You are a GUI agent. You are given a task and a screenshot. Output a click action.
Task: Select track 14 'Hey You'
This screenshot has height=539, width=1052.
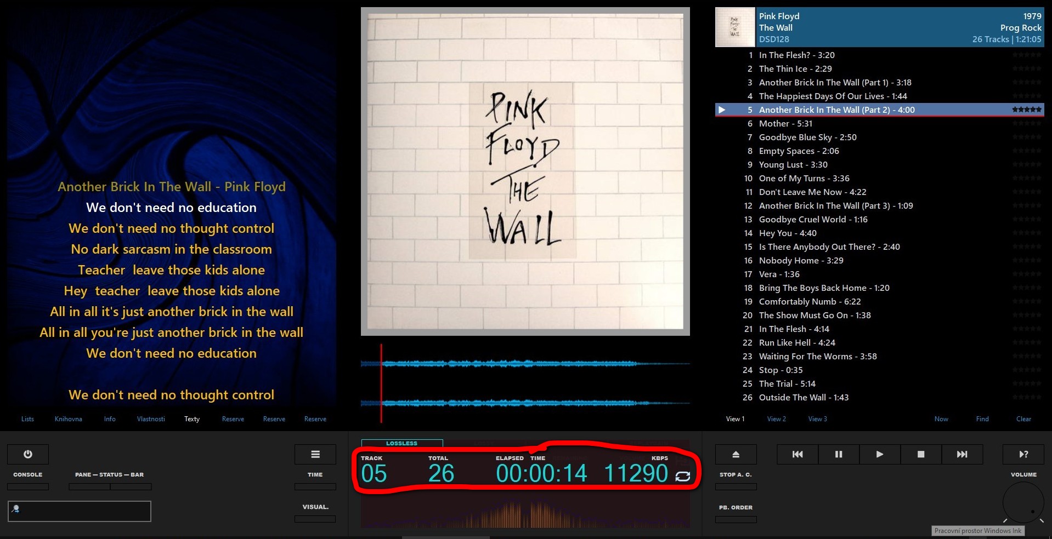(x=879, y=233)
